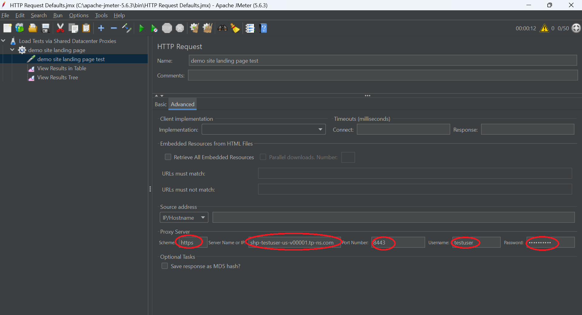Screen dimensions: 582x315
Task: Click the Reset Search brush icon
Action: coord(235,28)
